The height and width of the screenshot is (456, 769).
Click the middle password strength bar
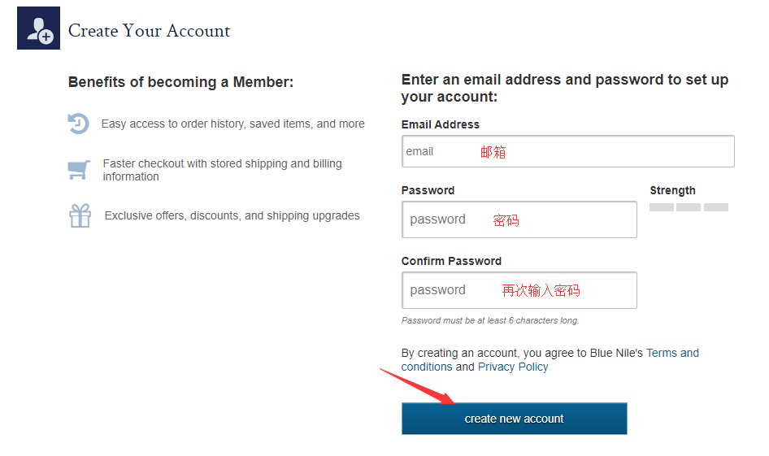click(x=689, y=207)
